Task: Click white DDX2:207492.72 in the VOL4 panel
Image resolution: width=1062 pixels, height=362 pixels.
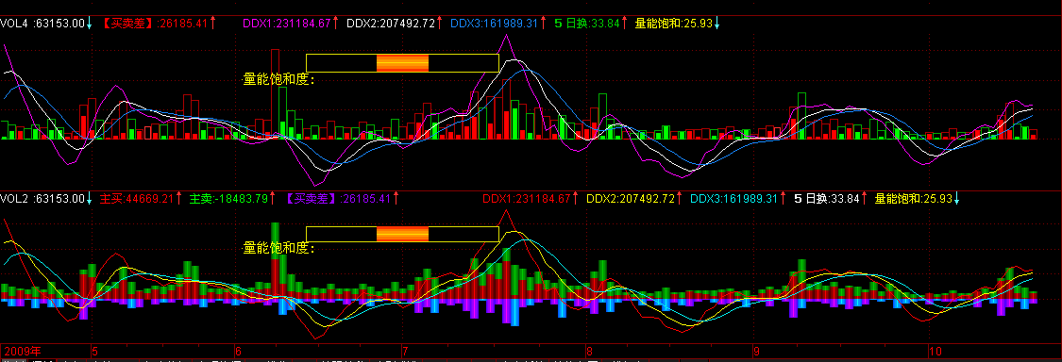Action: click(x=390, y=23)
